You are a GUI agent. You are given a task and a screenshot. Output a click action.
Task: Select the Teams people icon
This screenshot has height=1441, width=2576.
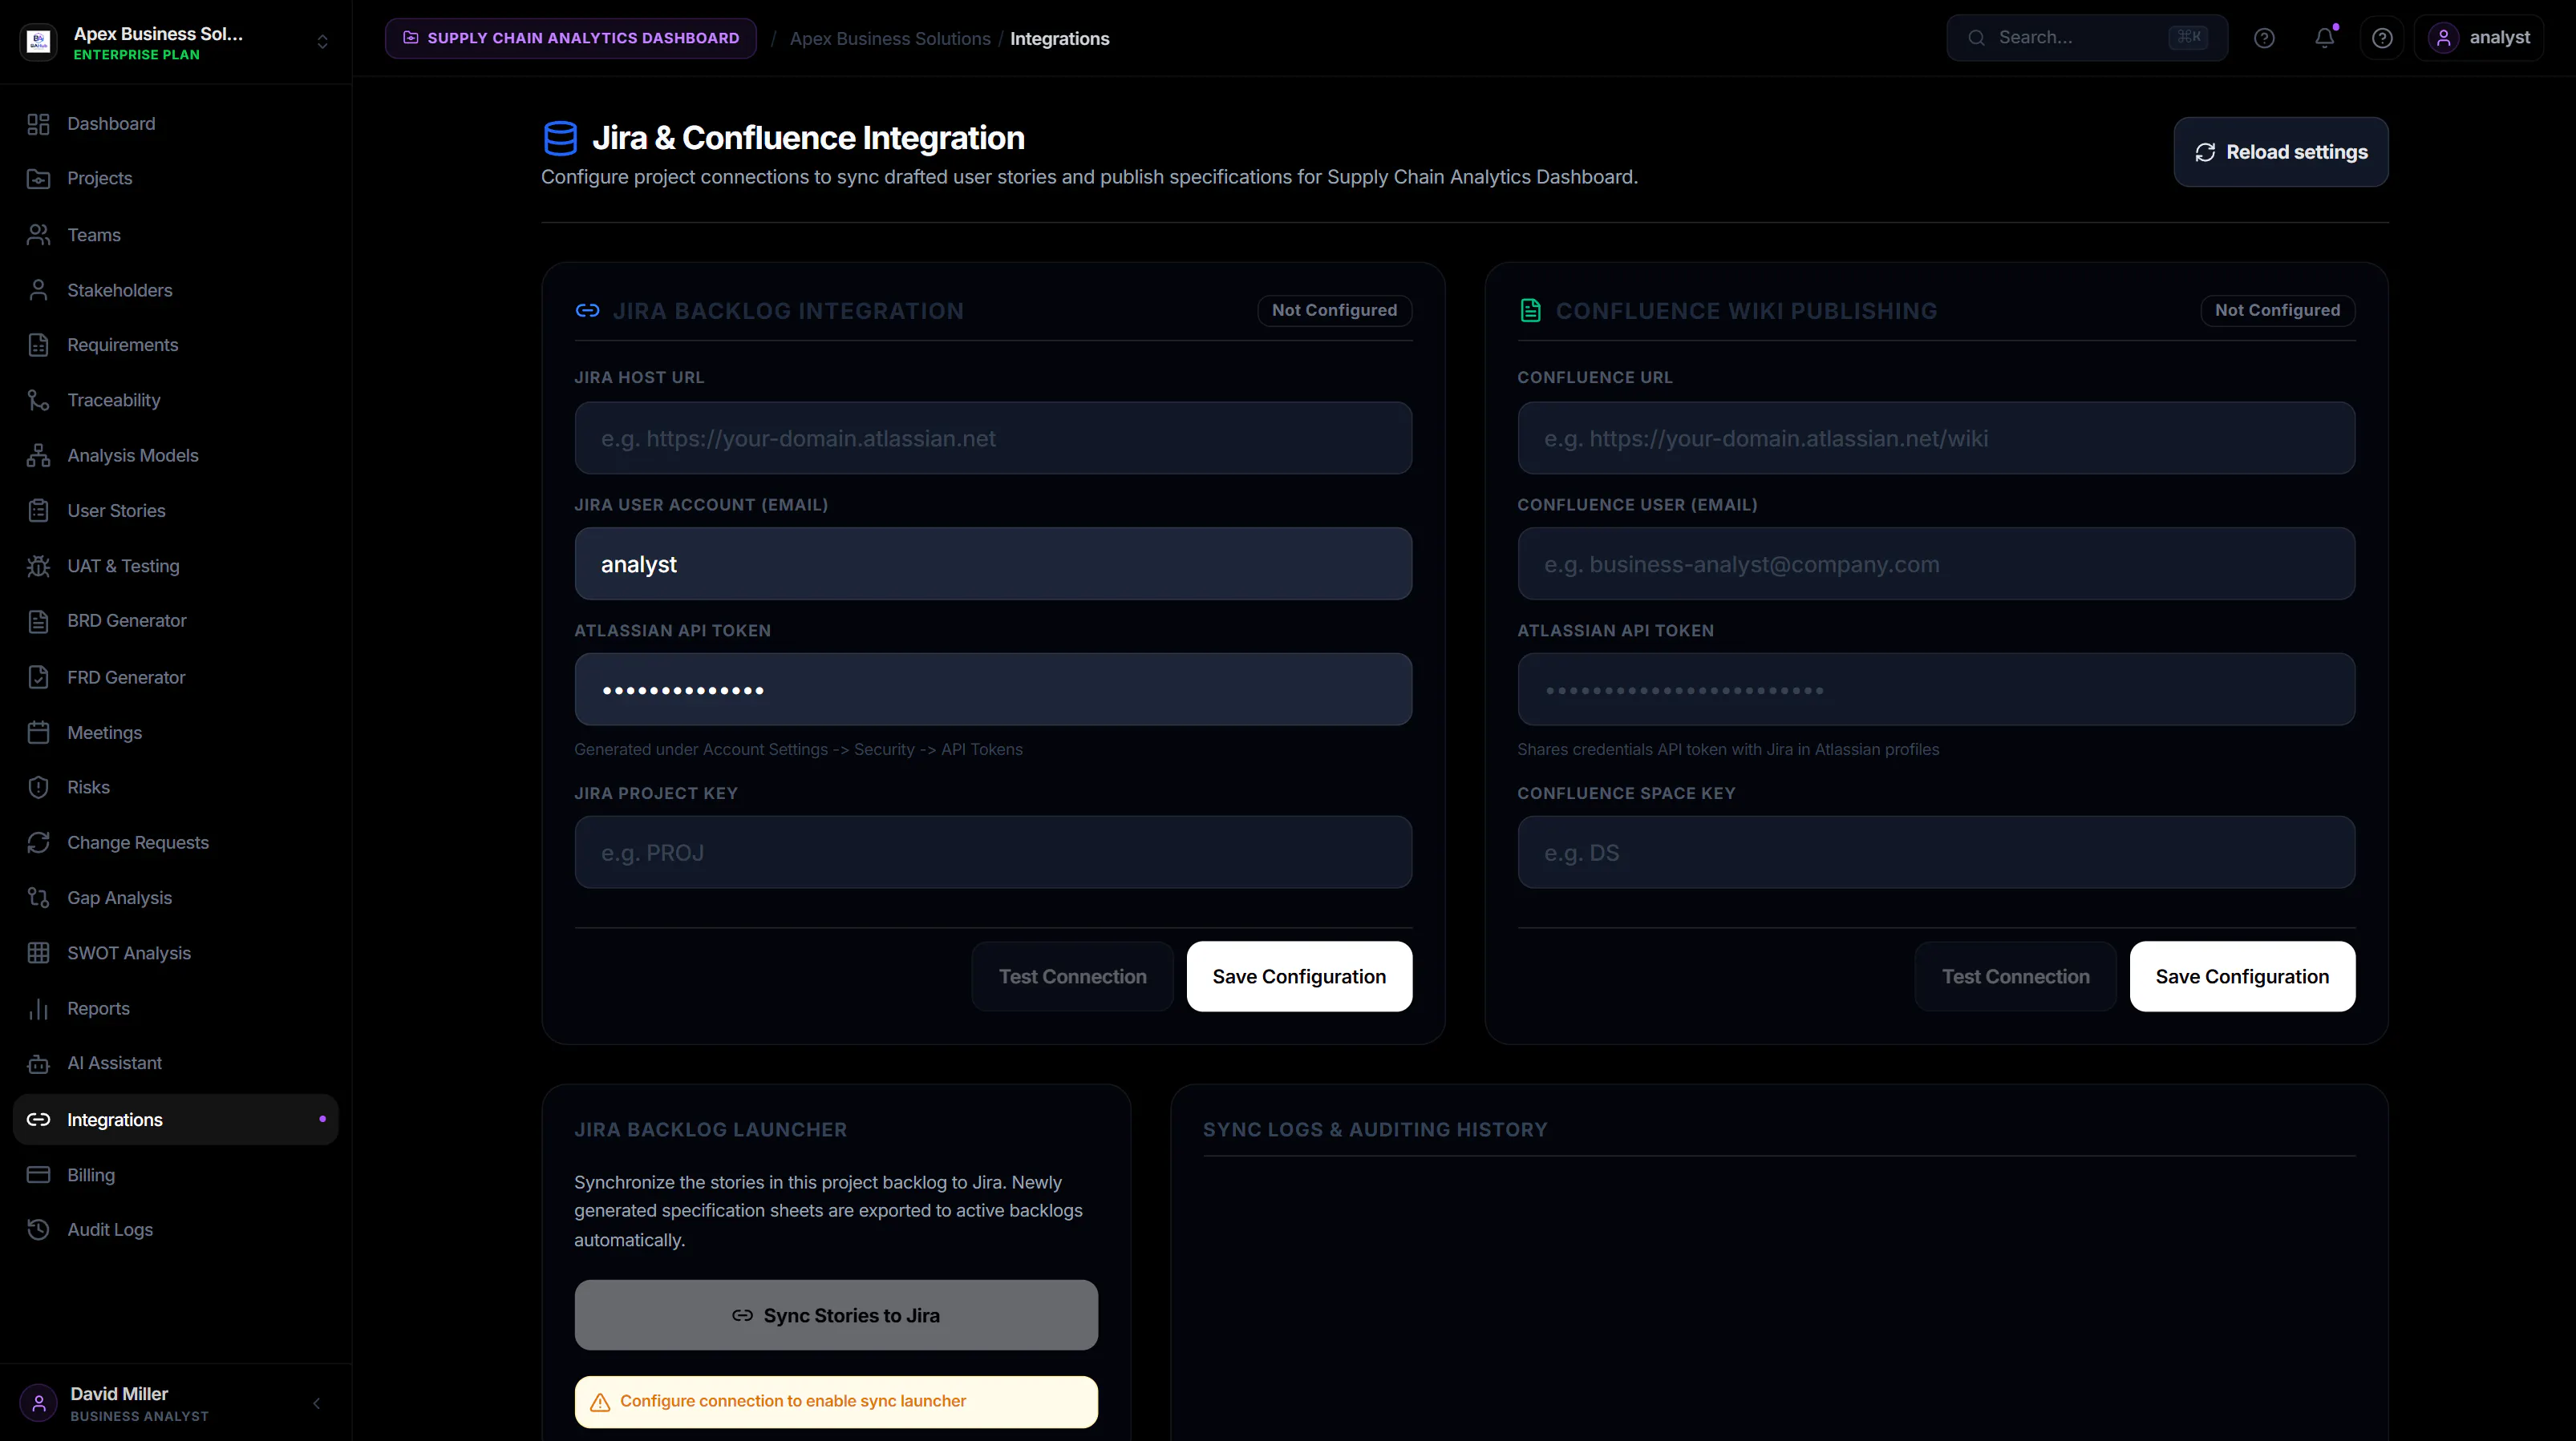pos(38,235)
